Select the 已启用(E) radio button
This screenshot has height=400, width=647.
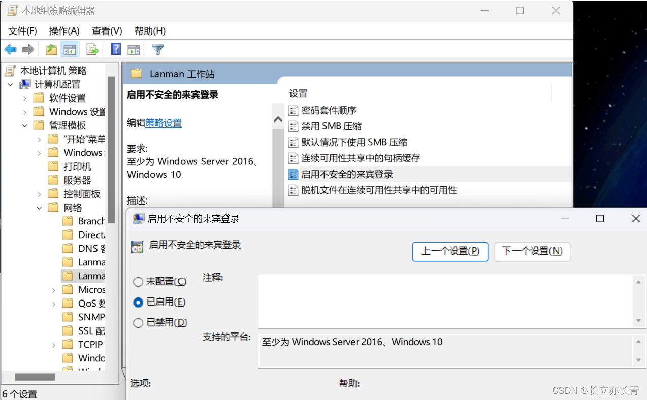[x=138, y=303]
